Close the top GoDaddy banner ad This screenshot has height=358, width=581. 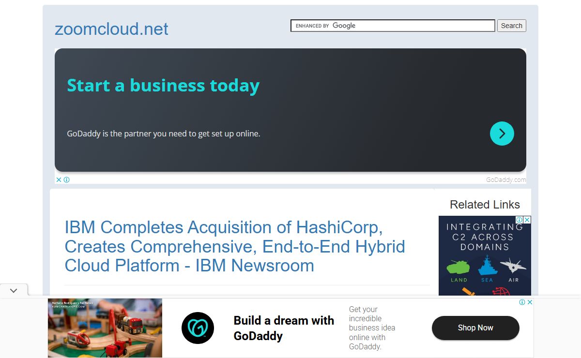click(x=59, y=179)
